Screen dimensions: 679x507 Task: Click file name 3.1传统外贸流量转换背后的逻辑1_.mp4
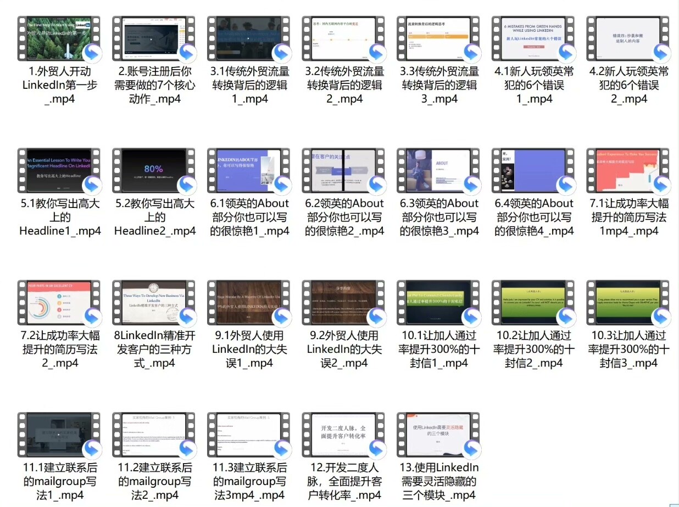[249, 85]
